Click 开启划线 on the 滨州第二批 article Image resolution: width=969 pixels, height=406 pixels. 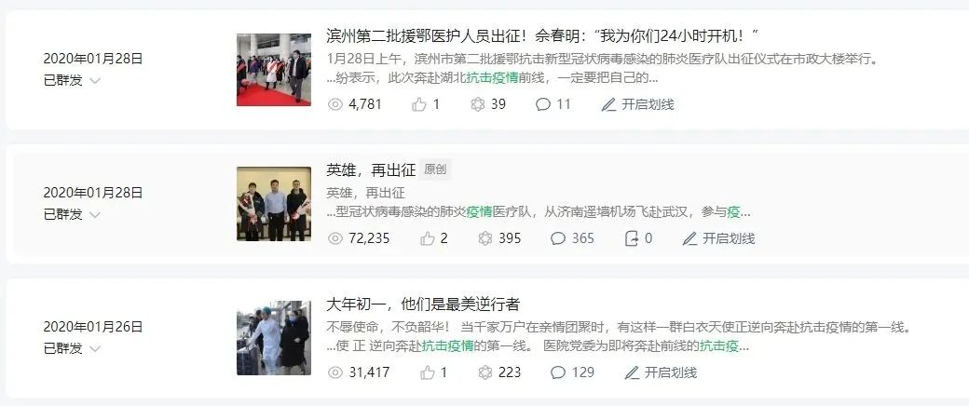point(637,104)
